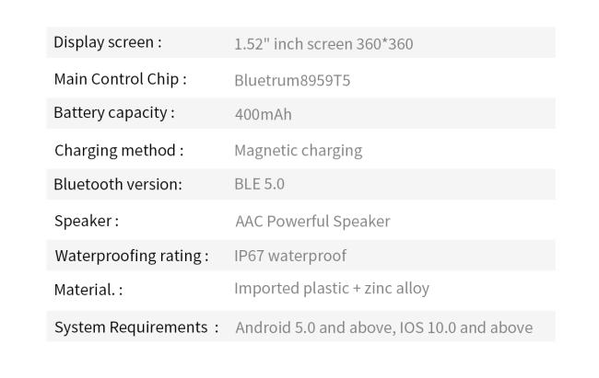The image size is (599, 378).
Task: Select Imported plastic + zinc alloy text
Action: (332, 289)
